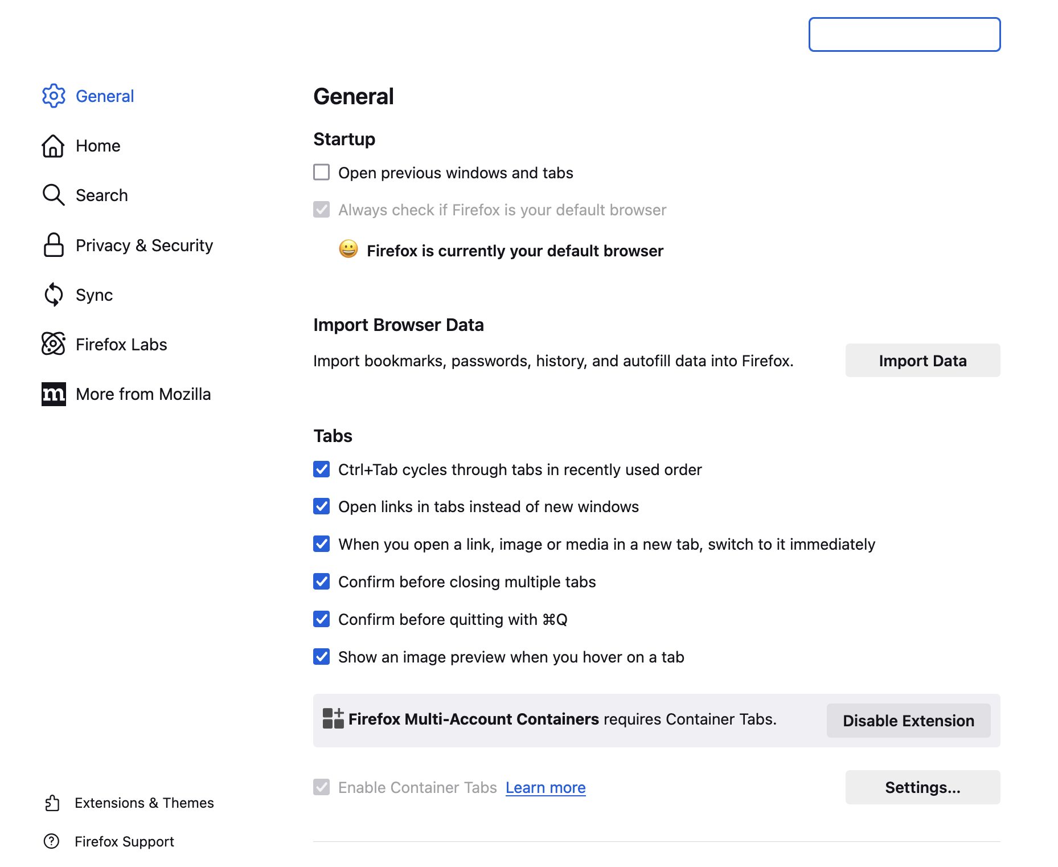Toggle Enable Container Tabs checkbox
This screenshot has width=1058, height=867.
pos(322,787)
